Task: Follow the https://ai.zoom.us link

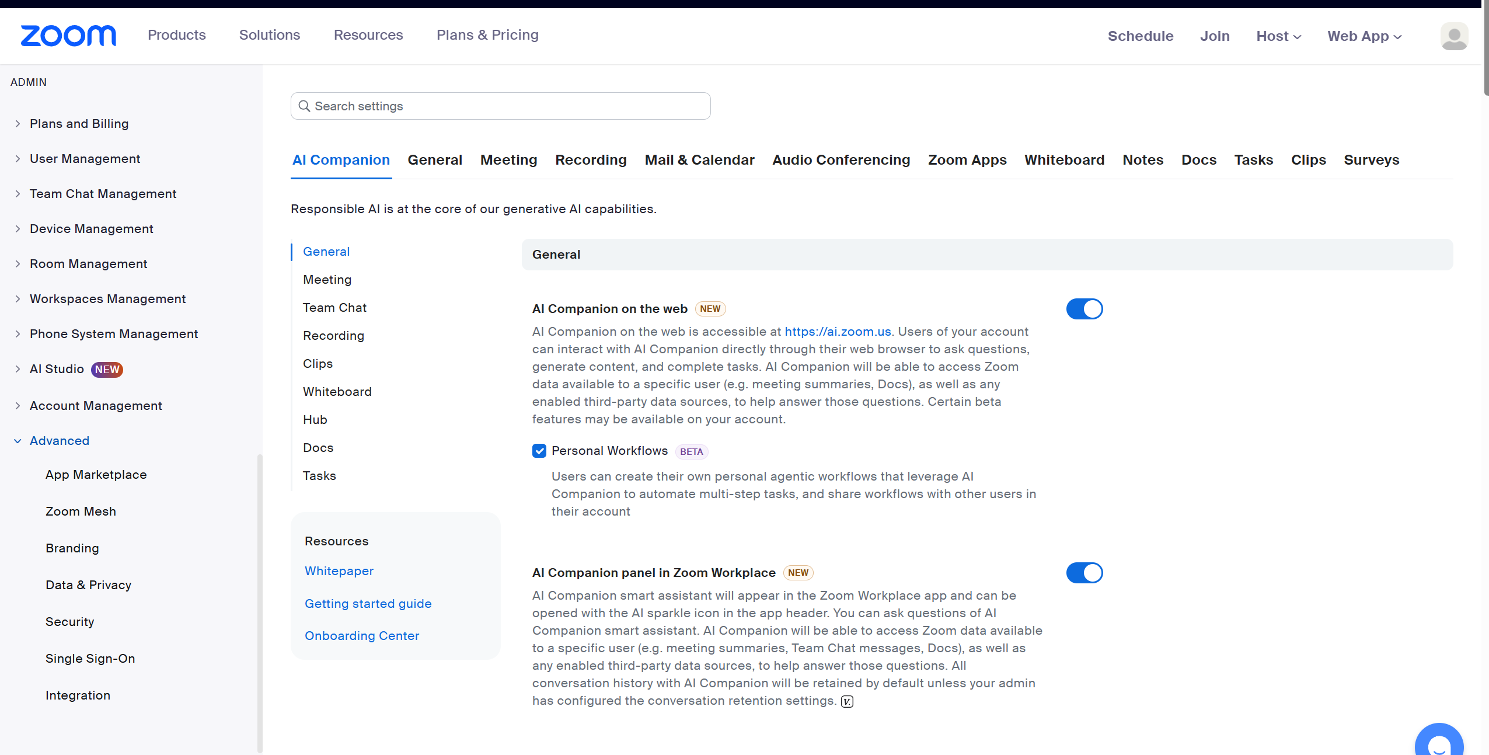Action: 837,332
